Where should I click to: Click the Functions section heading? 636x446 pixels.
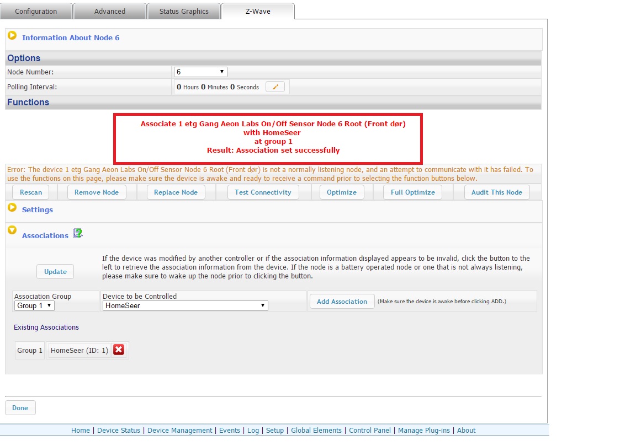click(28, 102)
